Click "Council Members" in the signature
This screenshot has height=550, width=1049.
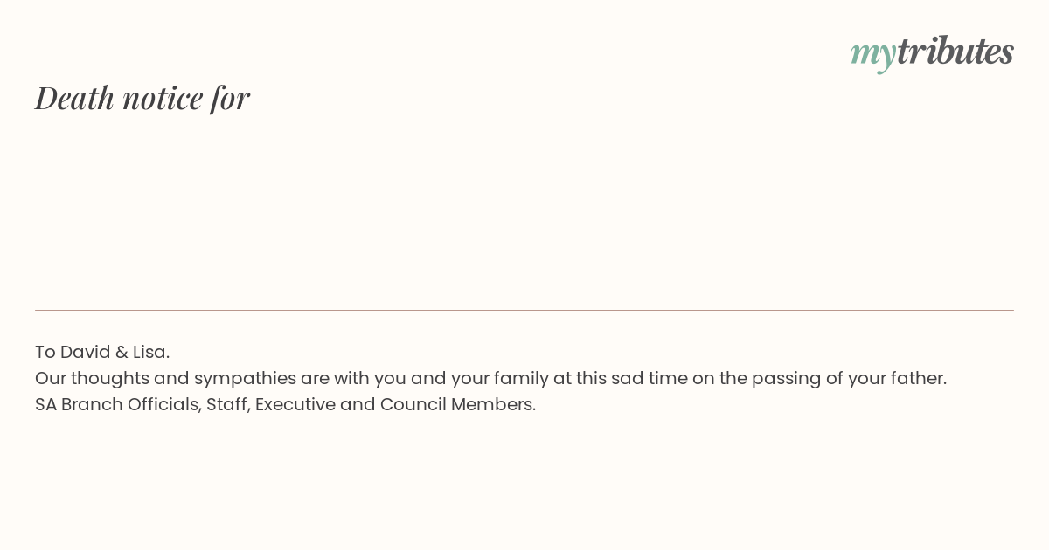coord(456,404)
